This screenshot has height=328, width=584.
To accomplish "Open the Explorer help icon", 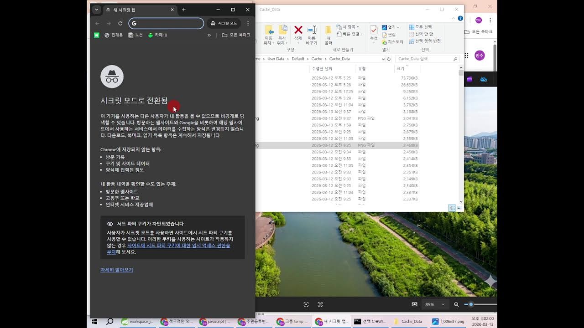I will [x=460, y=18].
